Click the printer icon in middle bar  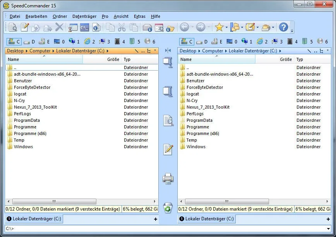pos(168,178)
